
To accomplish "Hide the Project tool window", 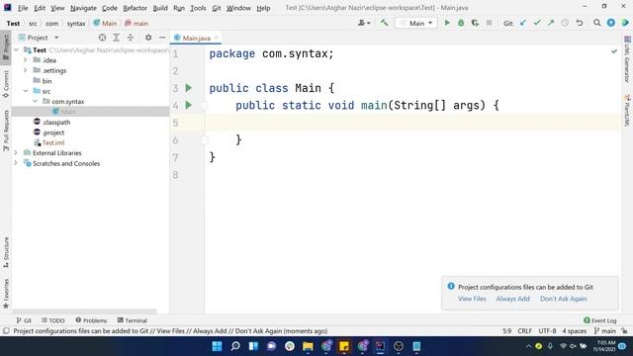I will tap(162, 38).
